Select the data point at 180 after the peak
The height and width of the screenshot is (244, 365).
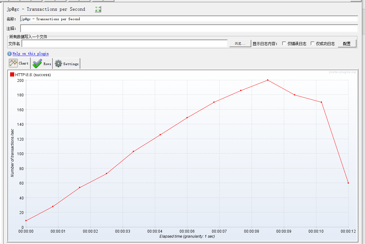(x=295, y=95)
